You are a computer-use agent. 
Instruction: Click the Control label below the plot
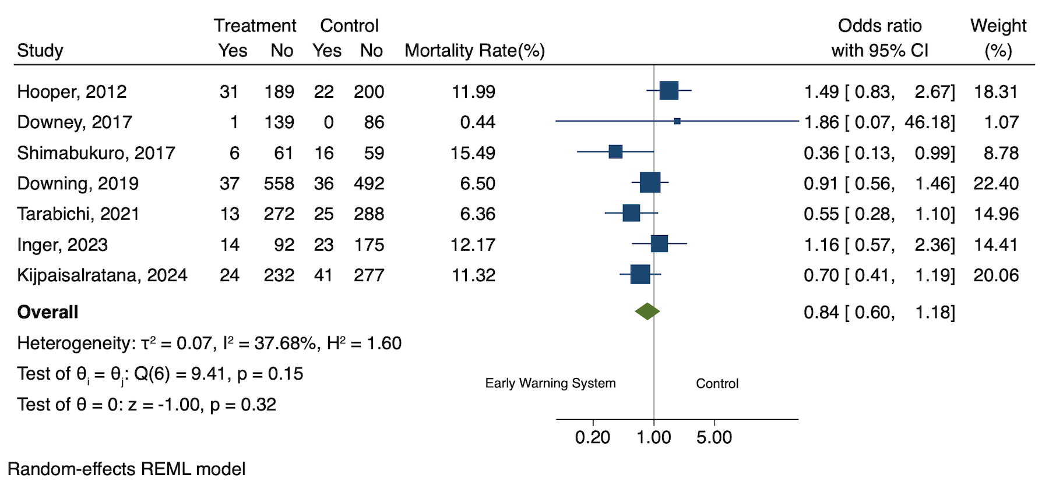(x=717, y=383)
